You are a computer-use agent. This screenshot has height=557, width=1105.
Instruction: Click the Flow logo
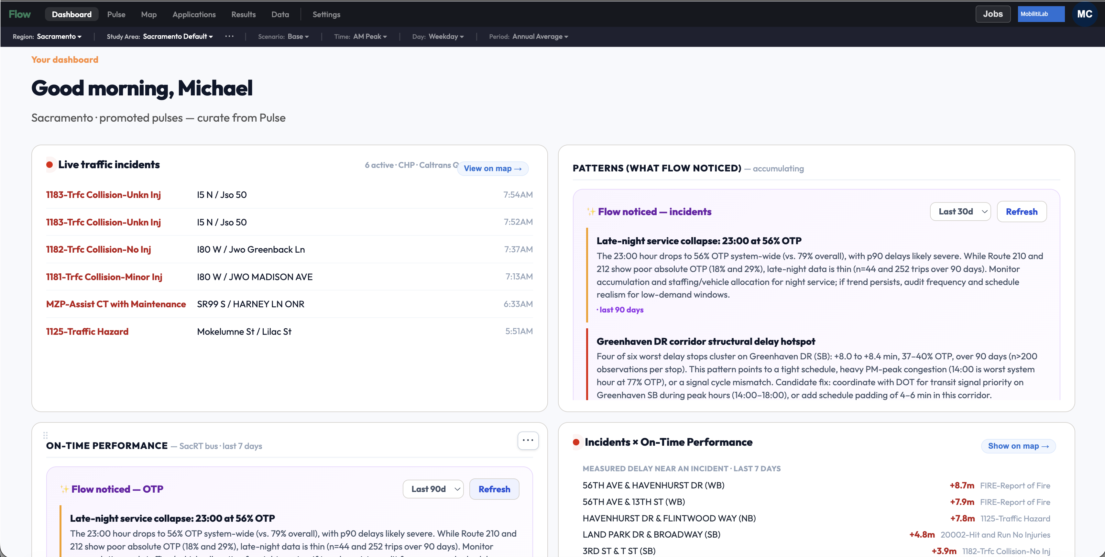click(20, 14)
